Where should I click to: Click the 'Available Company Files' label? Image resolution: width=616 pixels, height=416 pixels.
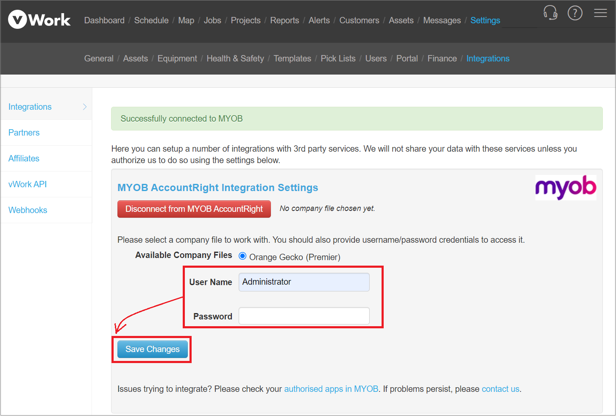(x=184, y=255)
